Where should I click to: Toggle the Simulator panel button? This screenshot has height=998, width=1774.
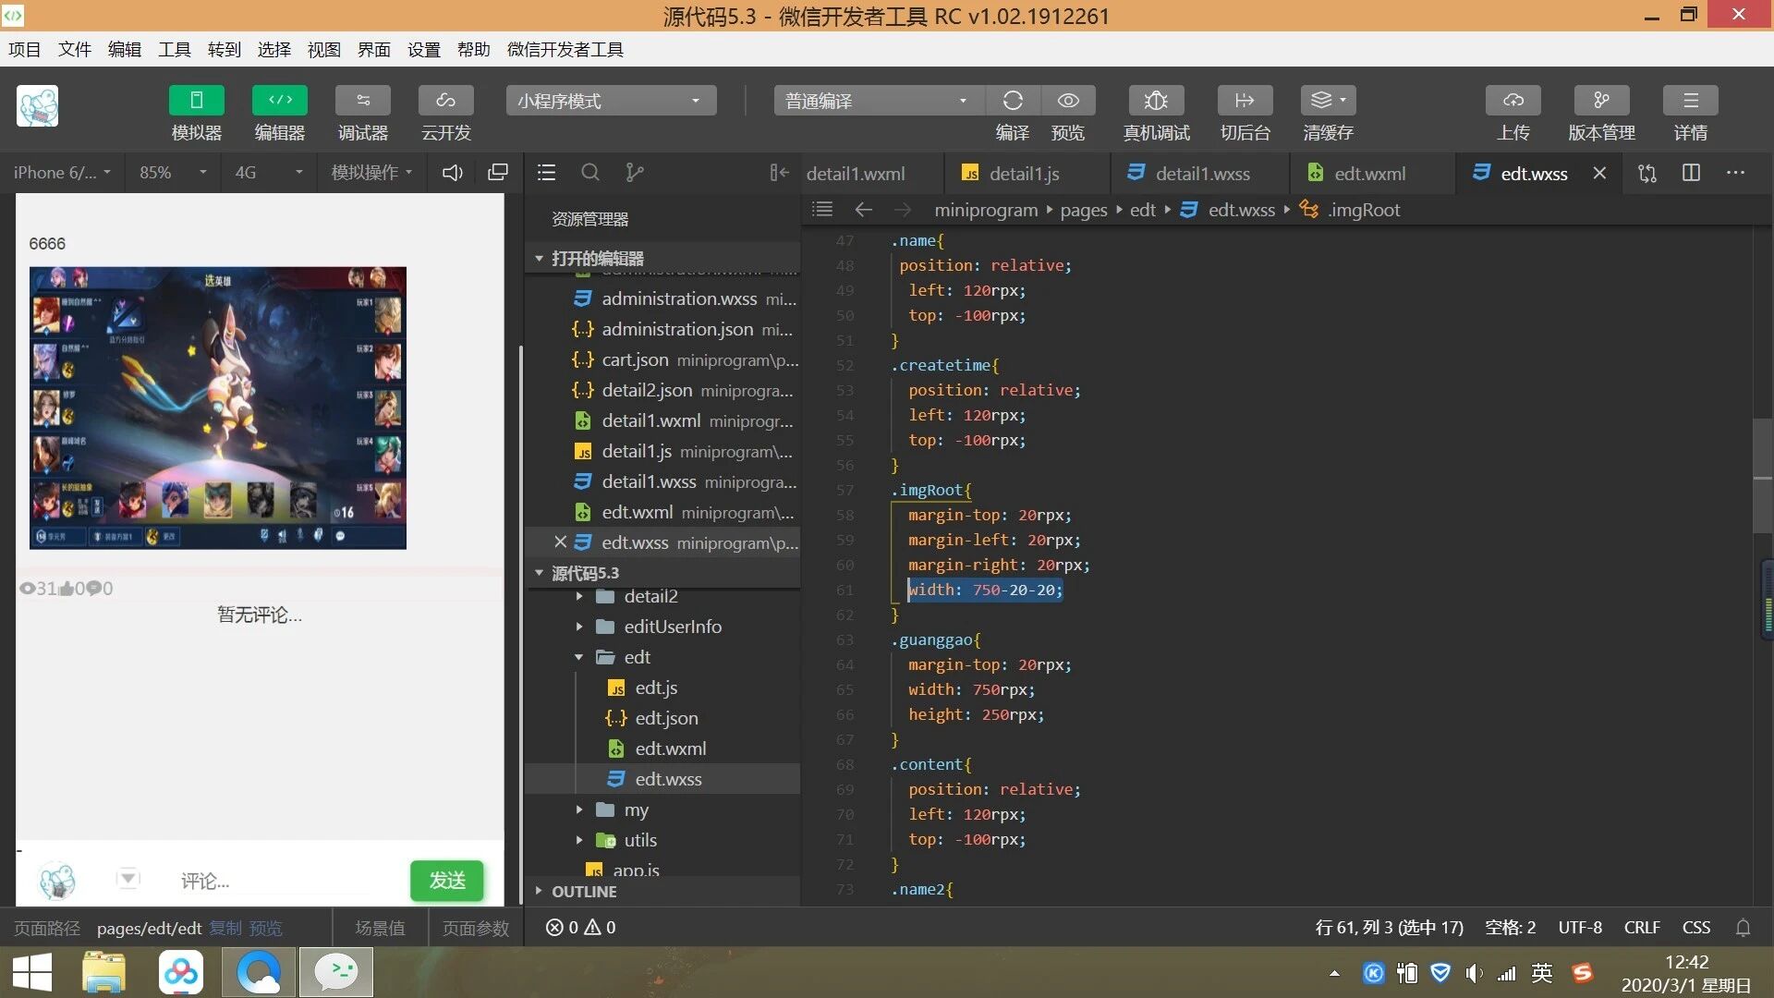point(196,101)
